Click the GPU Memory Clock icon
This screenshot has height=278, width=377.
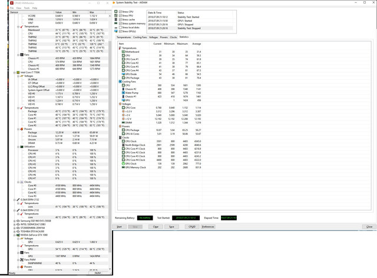pyautogui.click(x=123, y=167)
